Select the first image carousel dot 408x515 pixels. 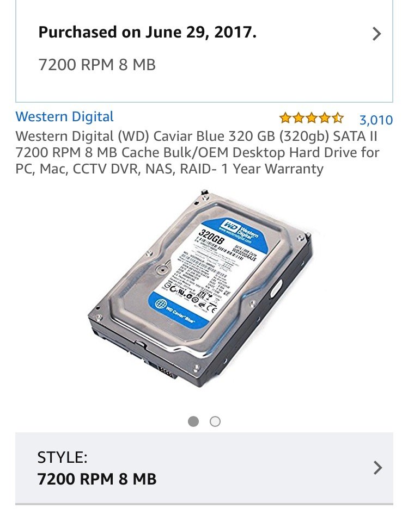coord(193,421)
